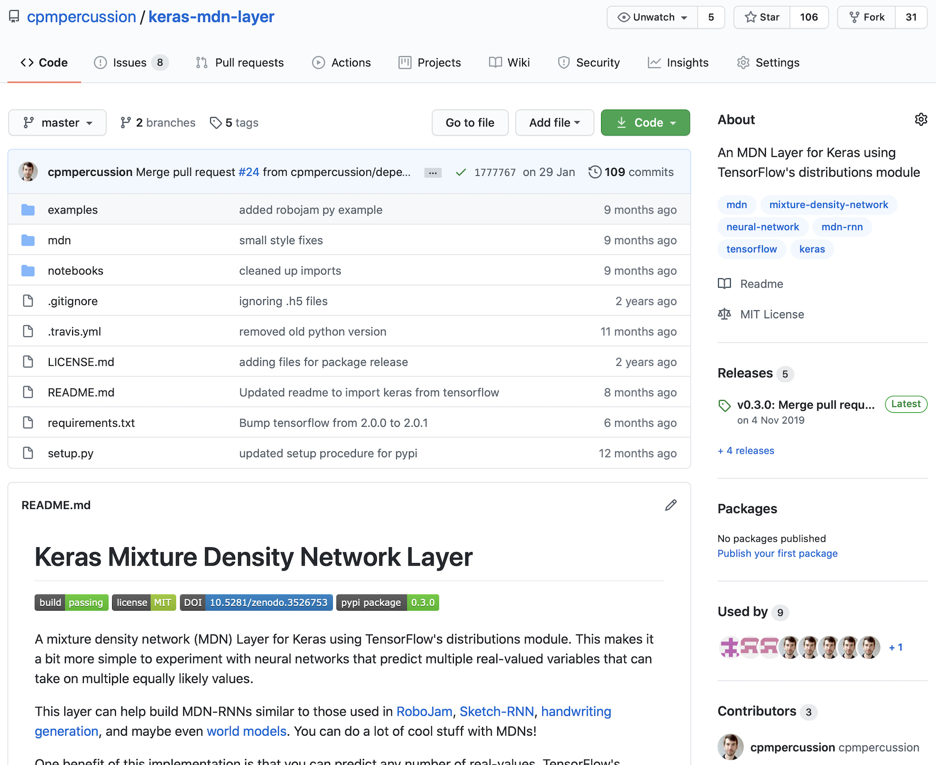Open commit hash 1777767

pyautogui.click(x=495, y=172)
